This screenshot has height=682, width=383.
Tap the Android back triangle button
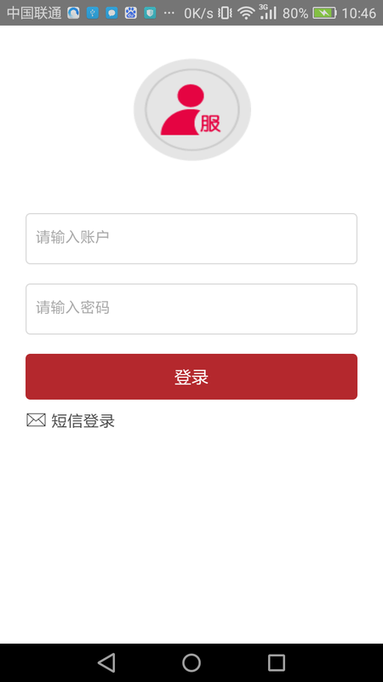click(106, 663)
